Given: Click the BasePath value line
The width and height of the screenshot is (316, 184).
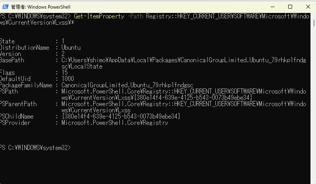Looking at the screenshot, I should pyautogui.click(x=184, y=60).
